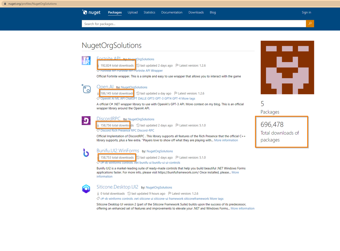Click the NuGet logo in the header
This screenshot has height=251, width=340.
point(91,12)
